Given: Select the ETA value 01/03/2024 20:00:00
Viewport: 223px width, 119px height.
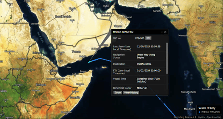Looking at the screenshot, I should (149, 71).
